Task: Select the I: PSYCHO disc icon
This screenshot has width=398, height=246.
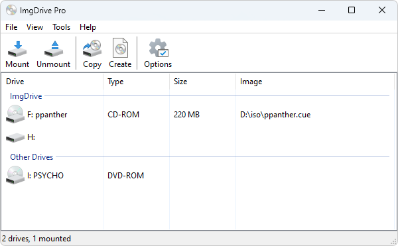Action: click(x=15, y=175)
